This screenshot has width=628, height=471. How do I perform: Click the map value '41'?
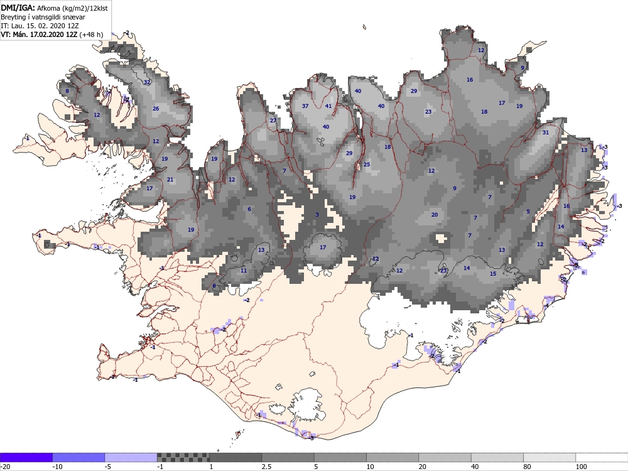(328, 106)
